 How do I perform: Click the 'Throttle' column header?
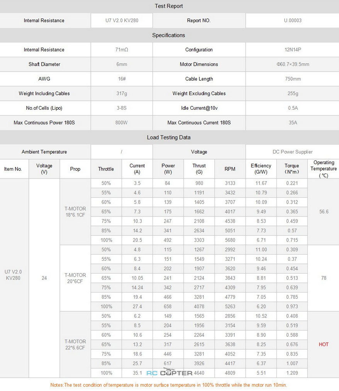click(x=106, y=169)
